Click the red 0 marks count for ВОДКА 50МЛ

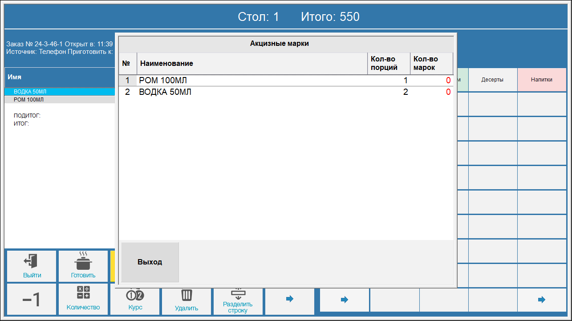448,92
